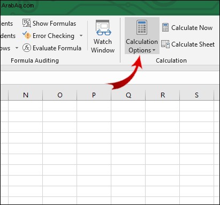Click the Show Formulas icon
The height and width of the screenshot is (205, 220).
tap(27, 23)
